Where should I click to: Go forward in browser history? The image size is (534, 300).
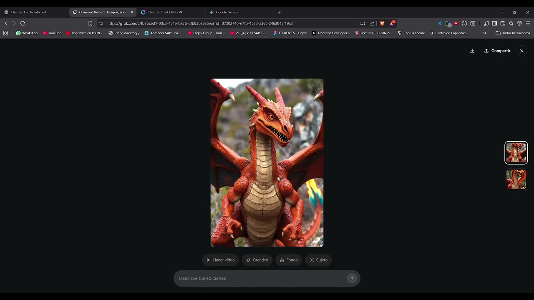point(14,23)
